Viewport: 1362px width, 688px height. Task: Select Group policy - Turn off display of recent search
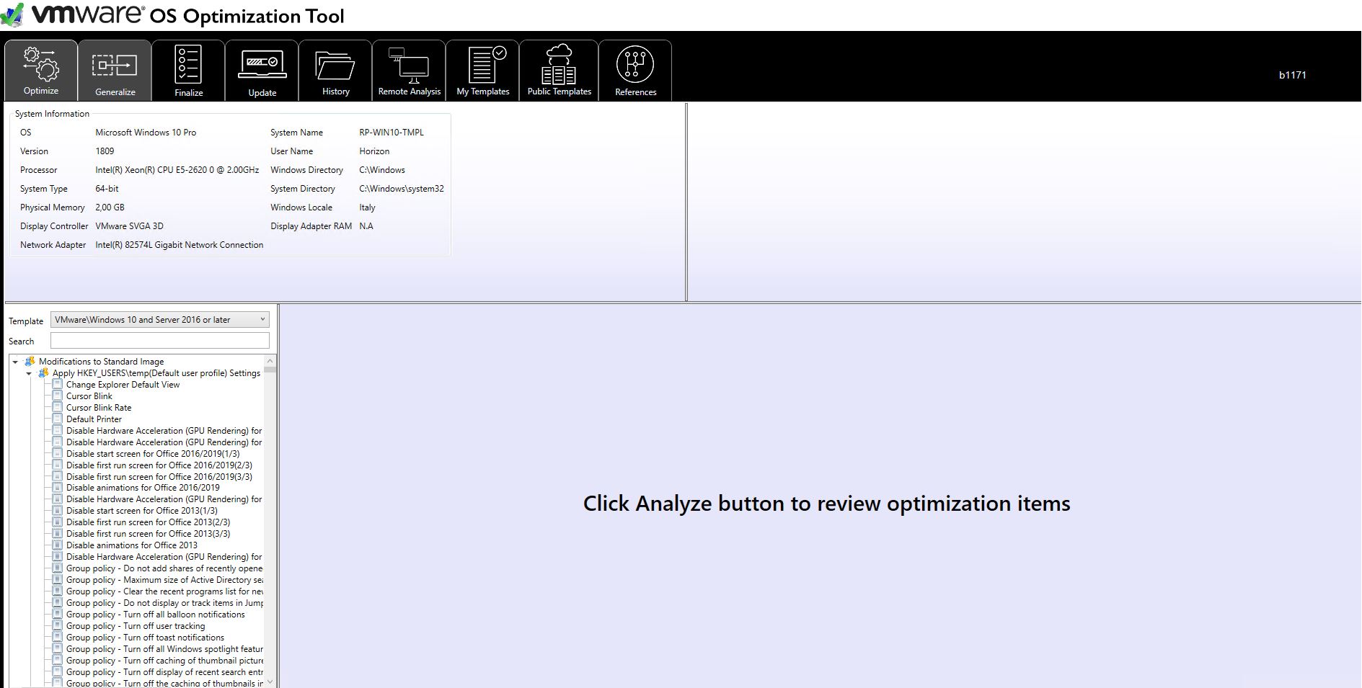pos(165,671)
